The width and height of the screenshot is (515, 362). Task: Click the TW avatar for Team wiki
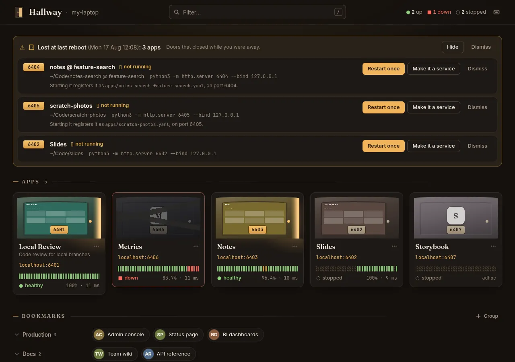pyautogui.click(x=99, y=354)
